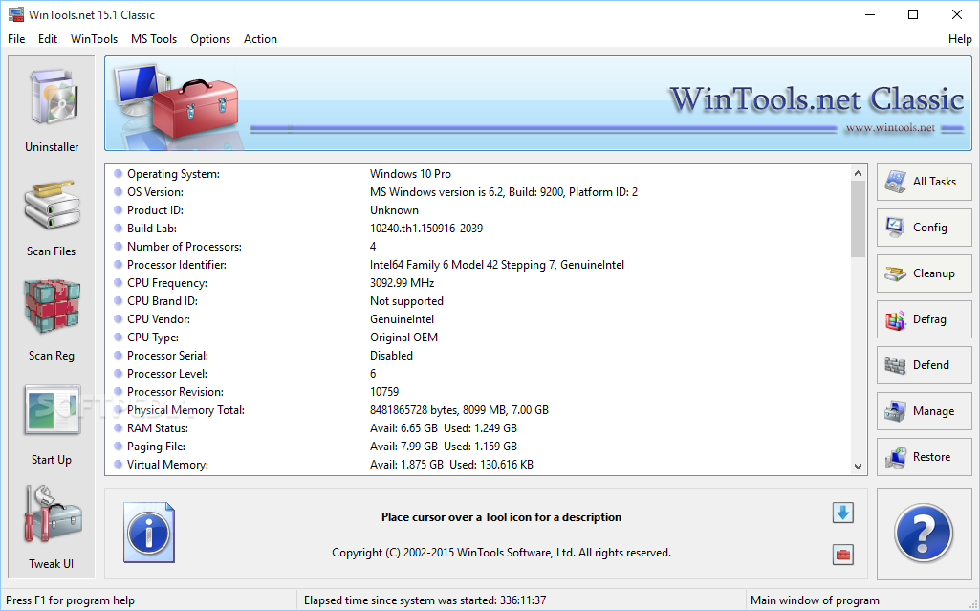Open the Defrag category
The width and height of the screenshot is (980, 611).
point(924,319)
